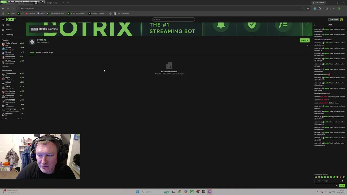Image resolution: width=347 pixels, height=195 pixels.
Task: Click taskbar volume icon
Action: 333,192
